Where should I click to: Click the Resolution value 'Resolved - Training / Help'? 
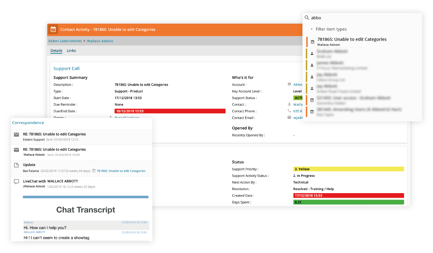point(313,189)
